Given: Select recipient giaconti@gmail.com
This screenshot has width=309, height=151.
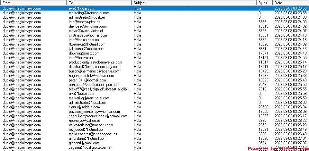Looking at the screenshot, I should point(84,143).
